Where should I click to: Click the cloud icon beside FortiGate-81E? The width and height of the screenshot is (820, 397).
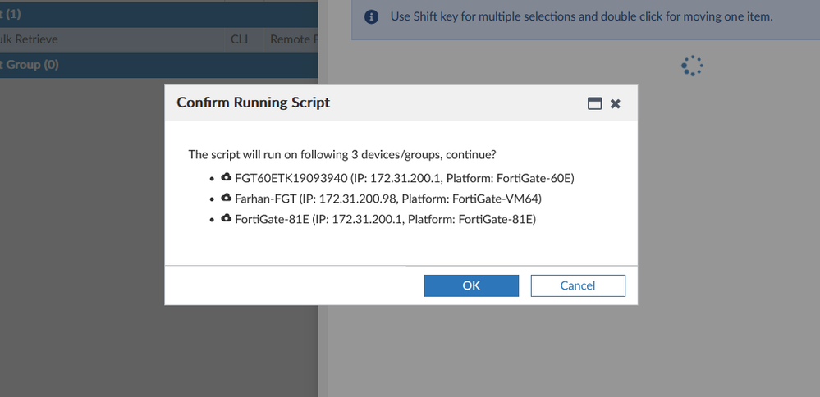point(227,218)
